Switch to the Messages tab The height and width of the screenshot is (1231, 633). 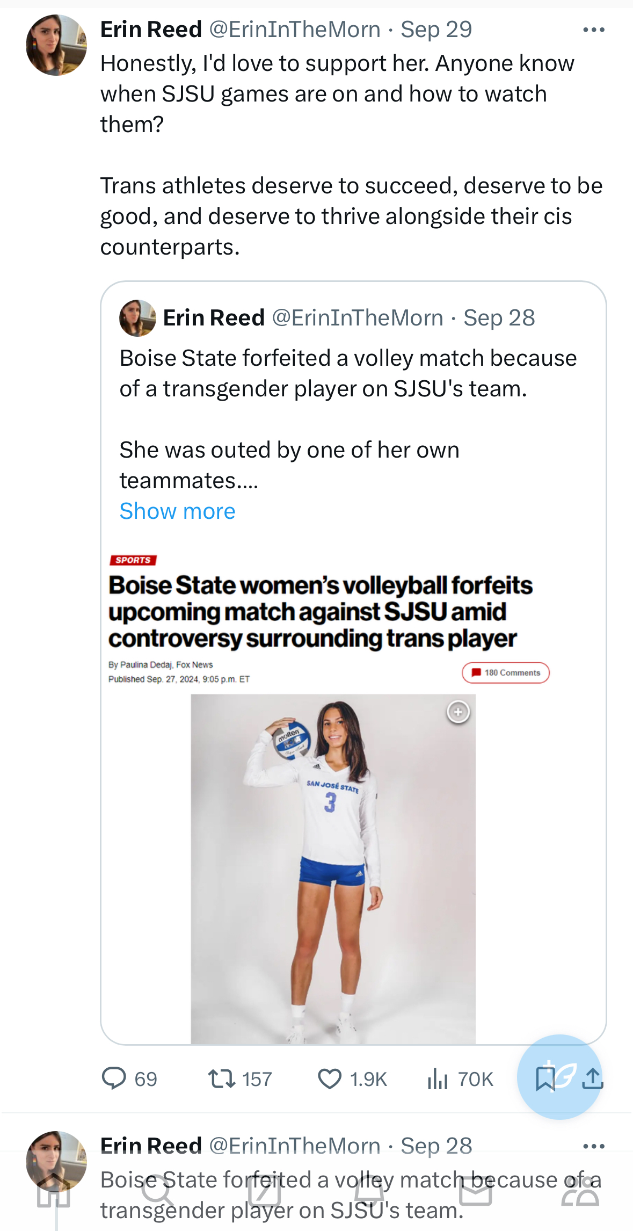click(x=476, y=1192)
